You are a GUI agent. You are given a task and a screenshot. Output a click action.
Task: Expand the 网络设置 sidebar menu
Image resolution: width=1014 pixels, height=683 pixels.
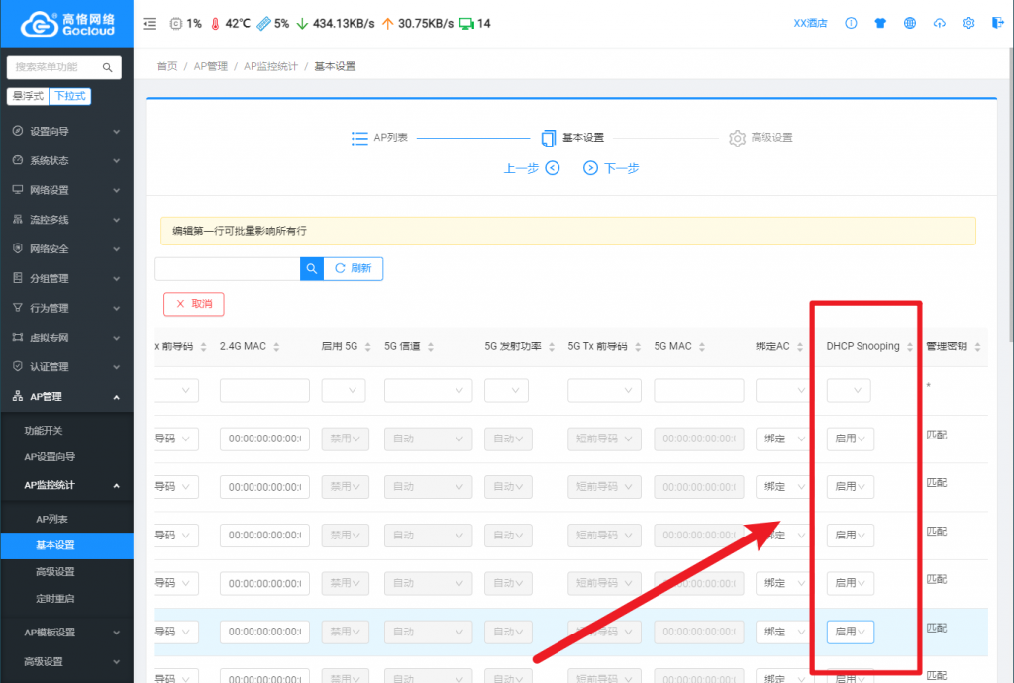click(x=66, y=190)
